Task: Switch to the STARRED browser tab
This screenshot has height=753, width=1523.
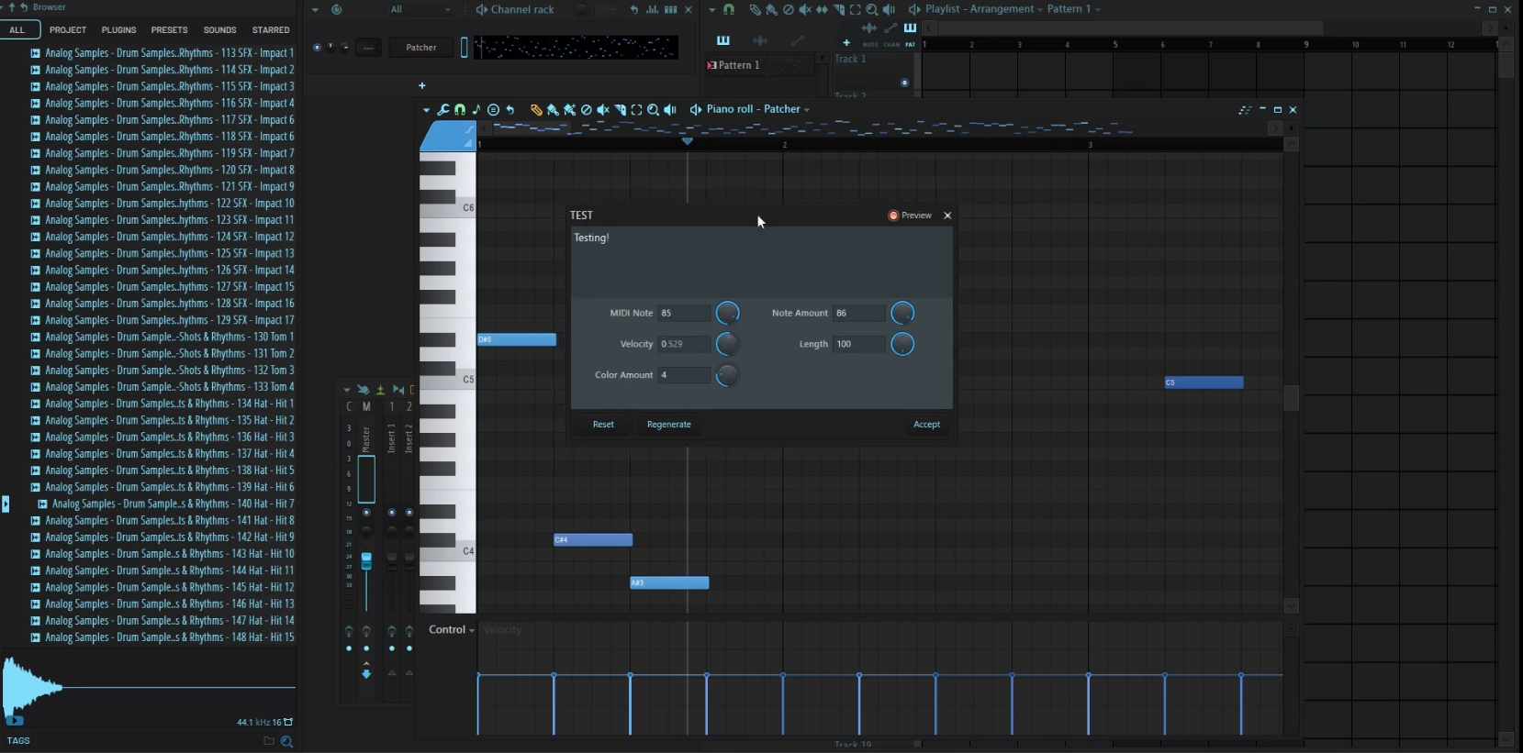Action: pos(271,30)
